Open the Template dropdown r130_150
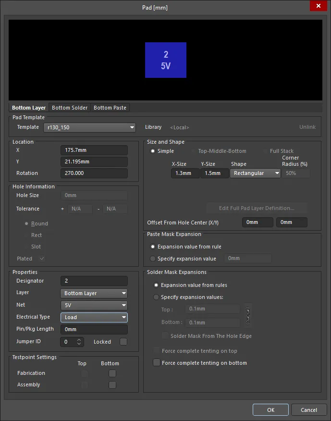Screen dimensions: 331x421 [x=90, y=127]
